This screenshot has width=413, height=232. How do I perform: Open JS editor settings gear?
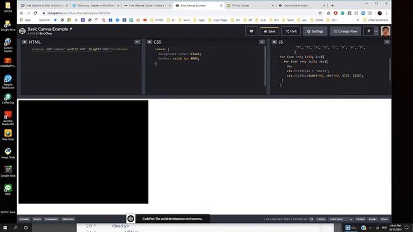274,42
